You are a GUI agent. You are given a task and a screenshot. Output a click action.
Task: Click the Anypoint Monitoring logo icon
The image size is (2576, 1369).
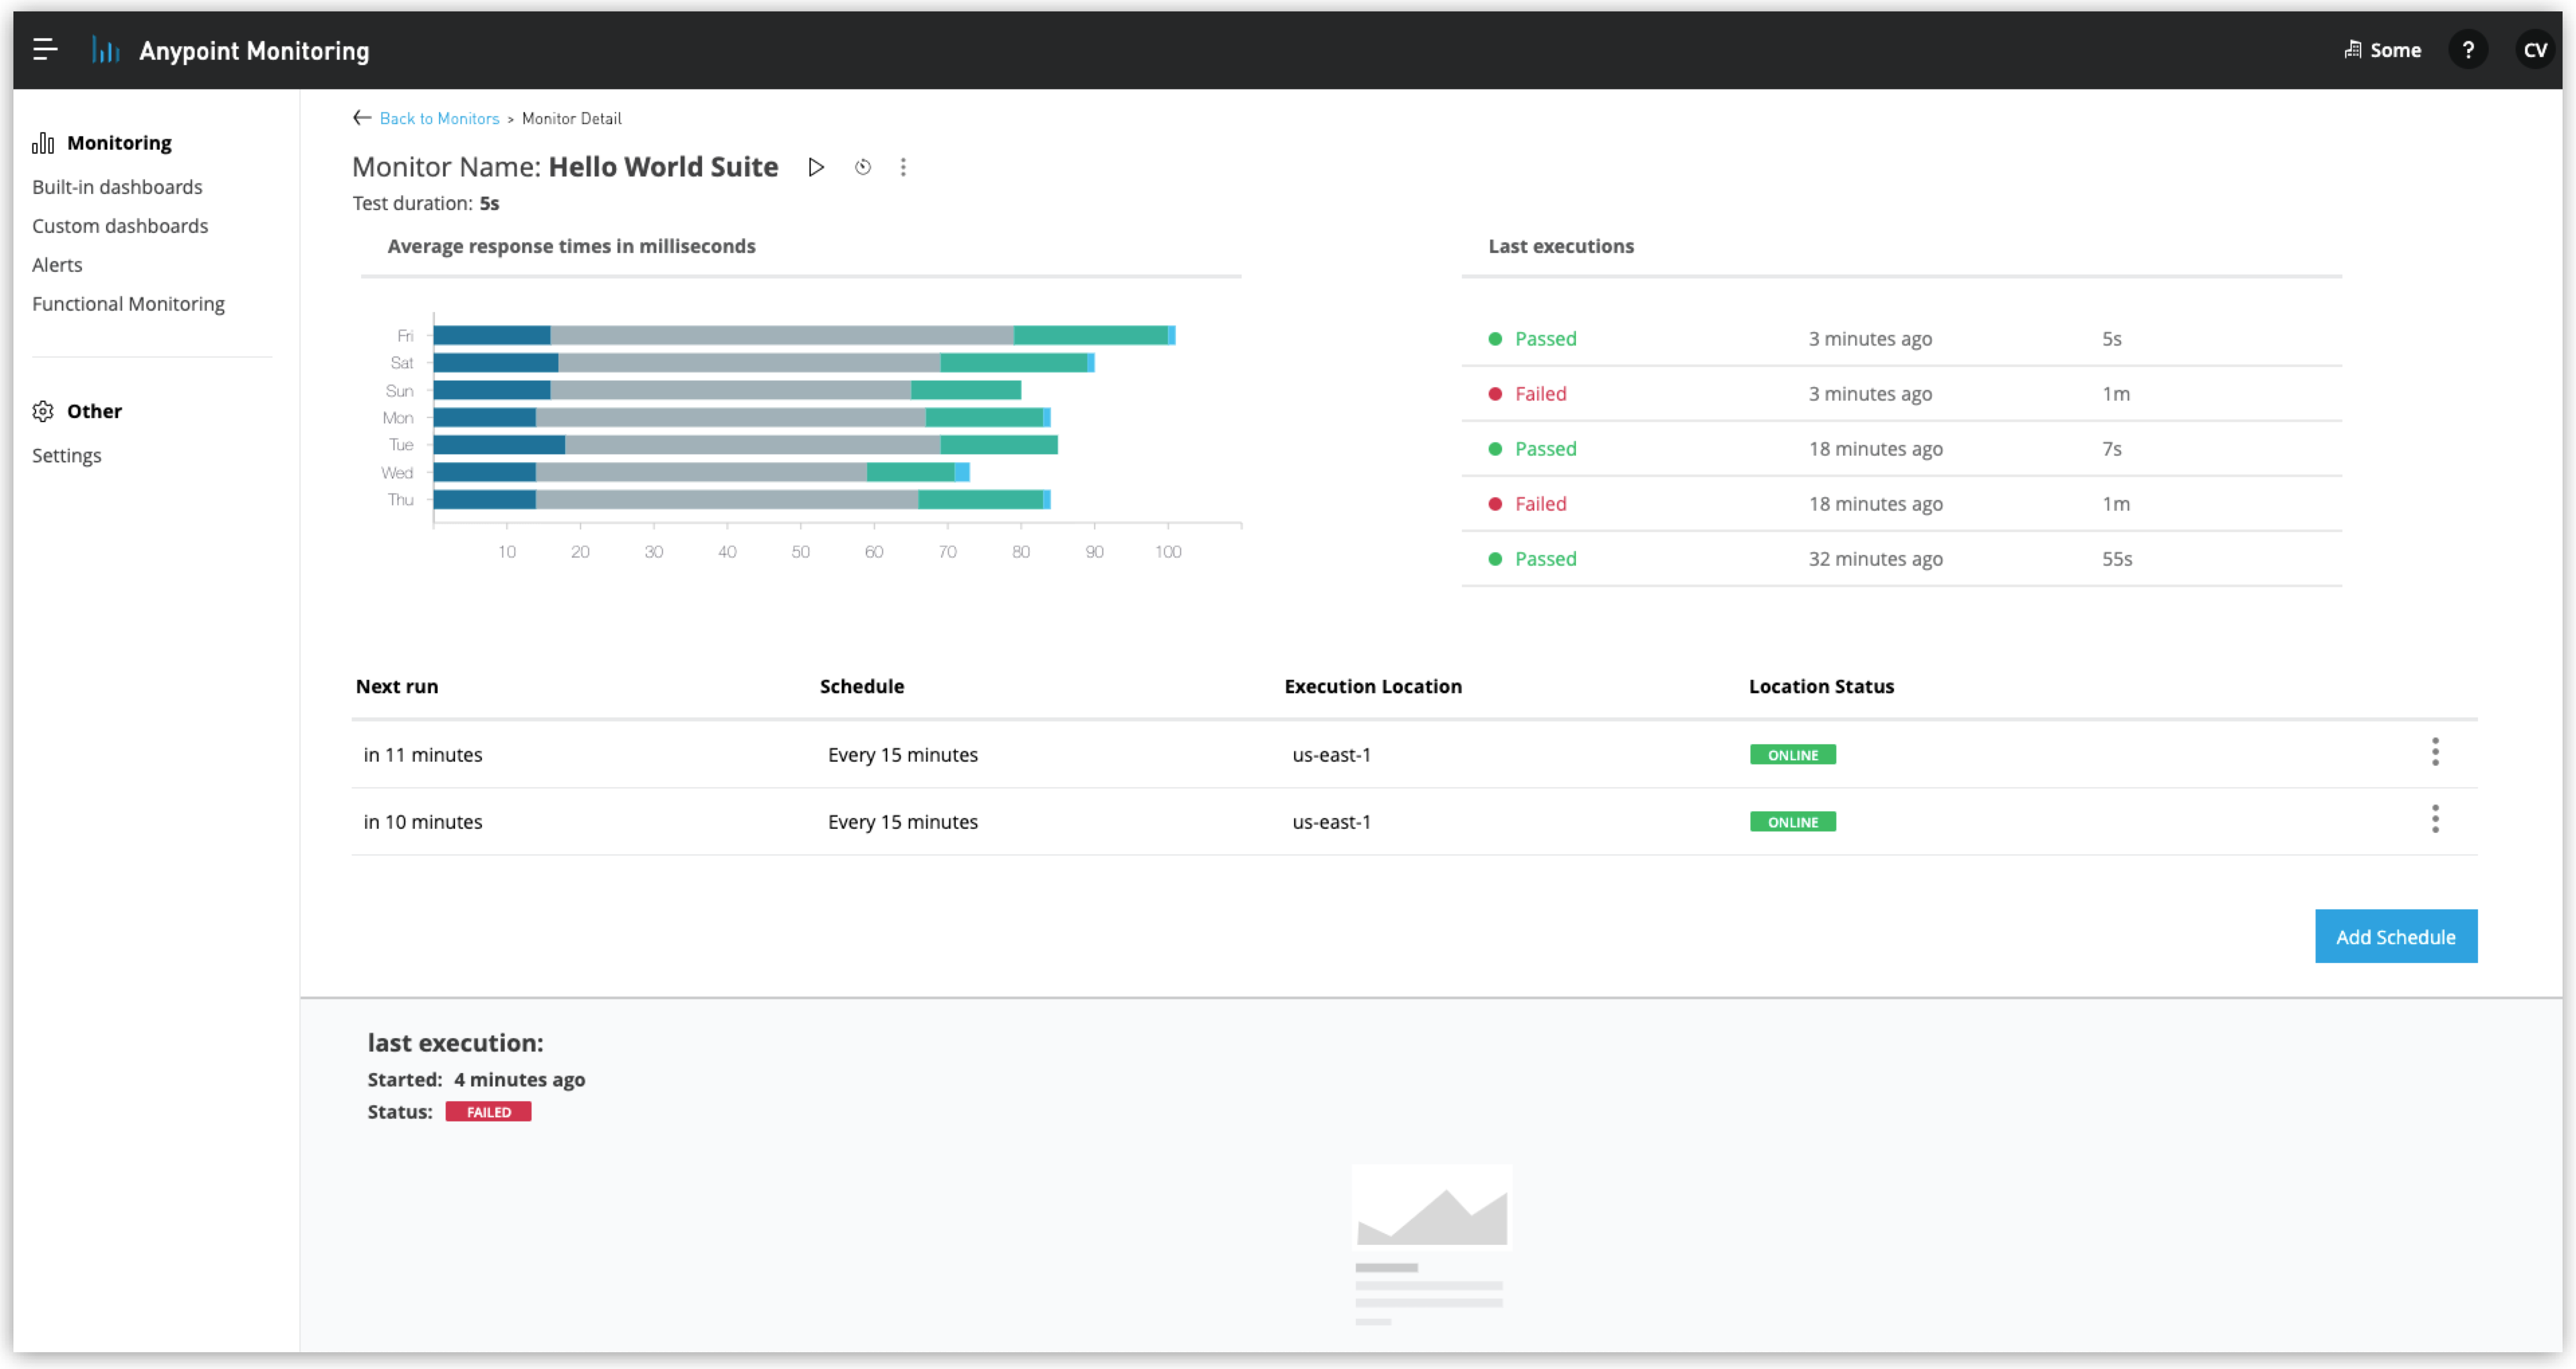(105, 50)
